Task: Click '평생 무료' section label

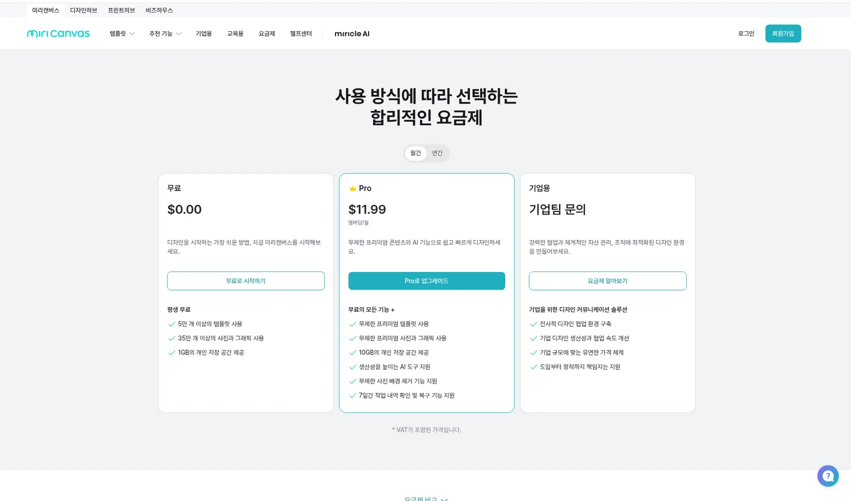Action: [x=179, y=310]
